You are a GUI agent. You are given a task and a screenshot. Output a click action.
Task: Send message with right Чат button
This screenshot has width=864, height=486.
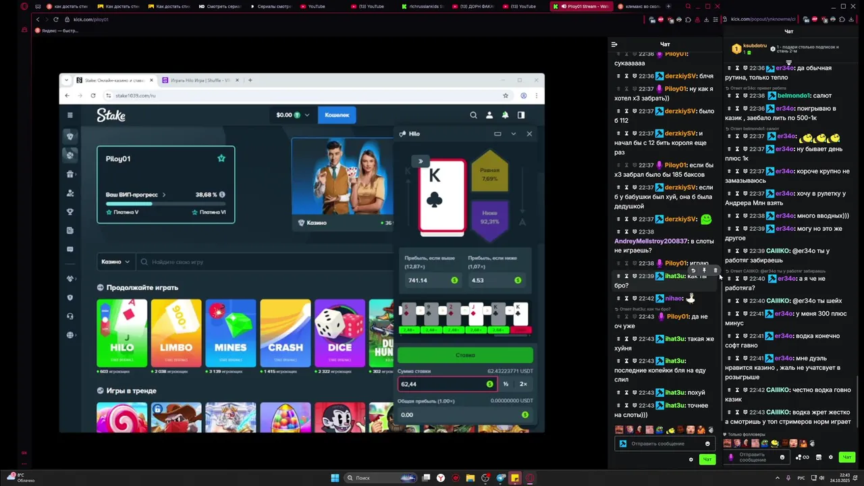point(847,457)
